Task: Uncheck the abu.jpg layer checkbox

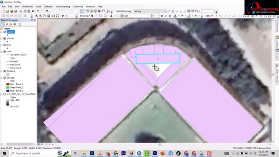Action: [x=5, y=78]
